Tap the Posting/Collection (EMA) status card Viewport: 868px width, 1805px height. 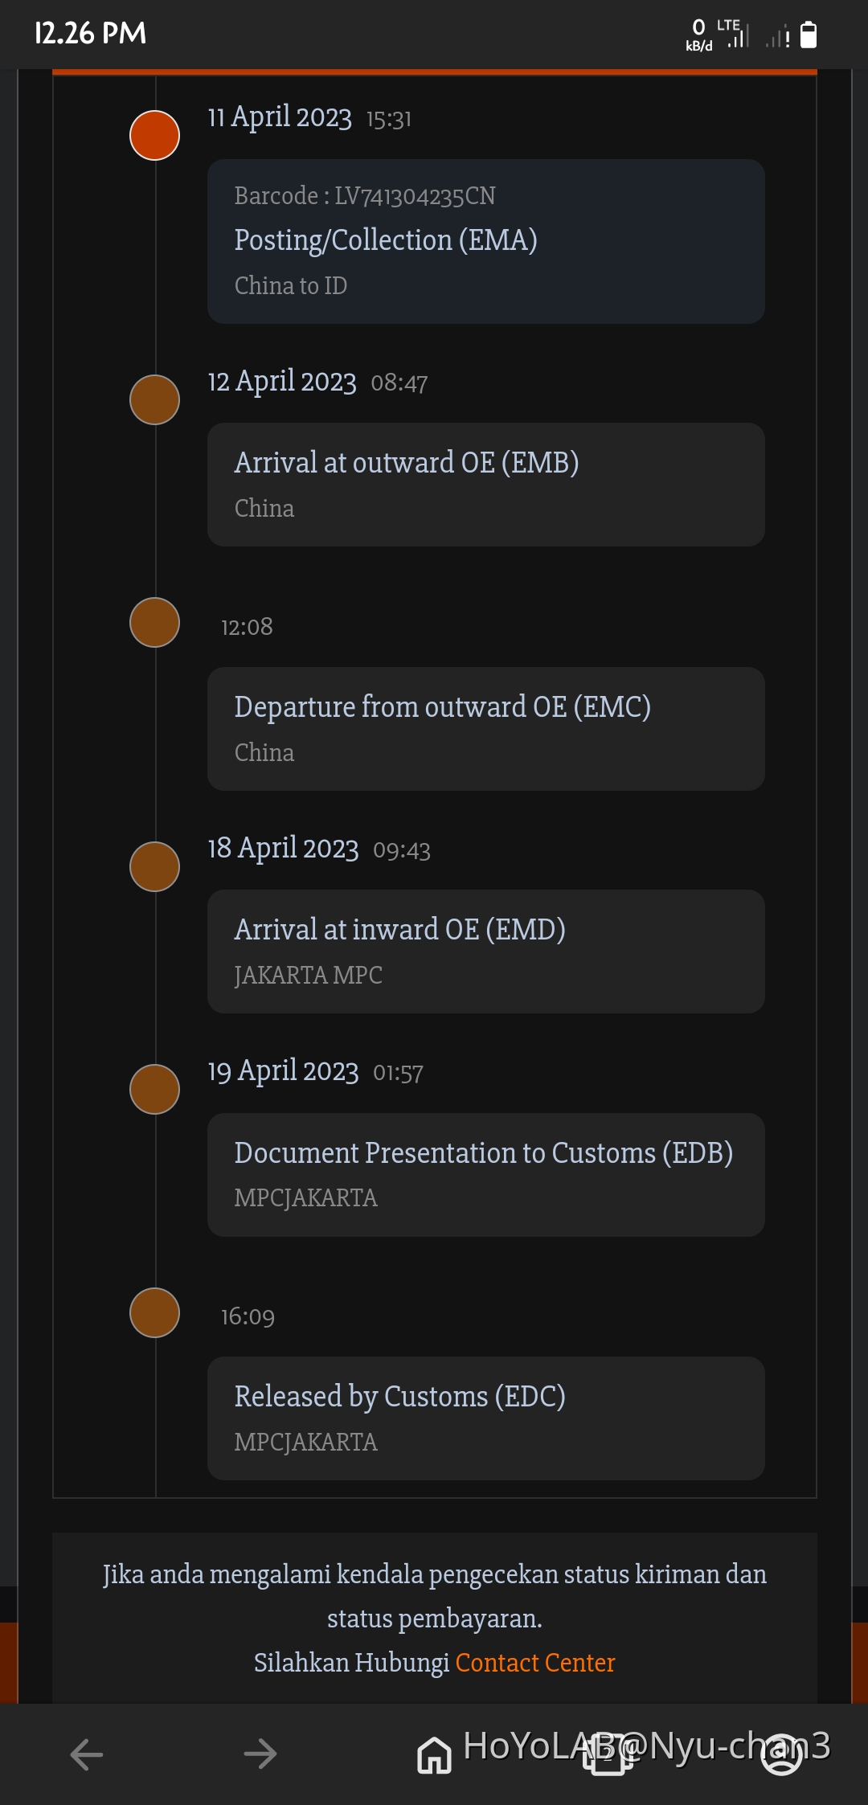(485, 241)
